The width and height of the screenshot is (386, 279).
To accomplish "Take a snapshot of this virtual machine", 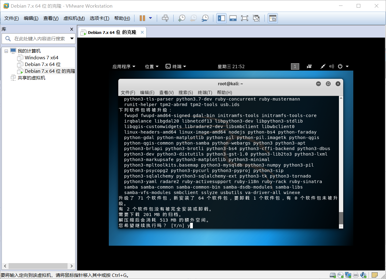I will (x=182, y=18).
